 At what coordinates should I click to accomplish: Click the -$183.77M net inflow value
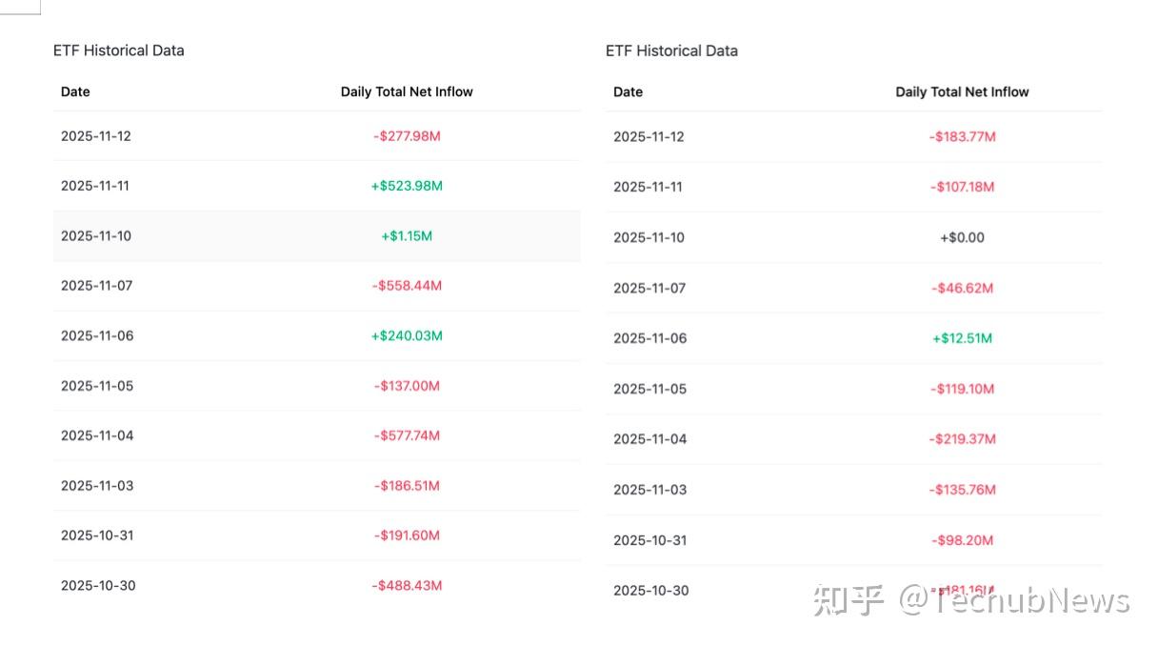point(962,137)
